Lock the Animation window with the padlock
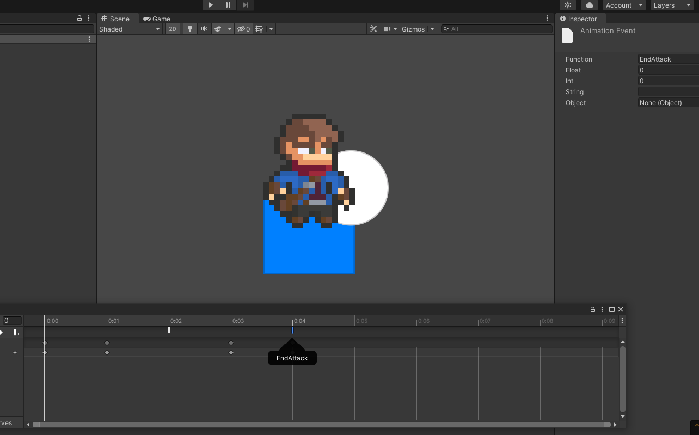699x435 pixels. (592, 309)
